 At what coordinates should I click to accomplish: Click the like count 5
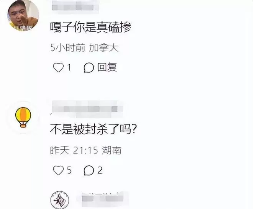(x=69, y=170)
